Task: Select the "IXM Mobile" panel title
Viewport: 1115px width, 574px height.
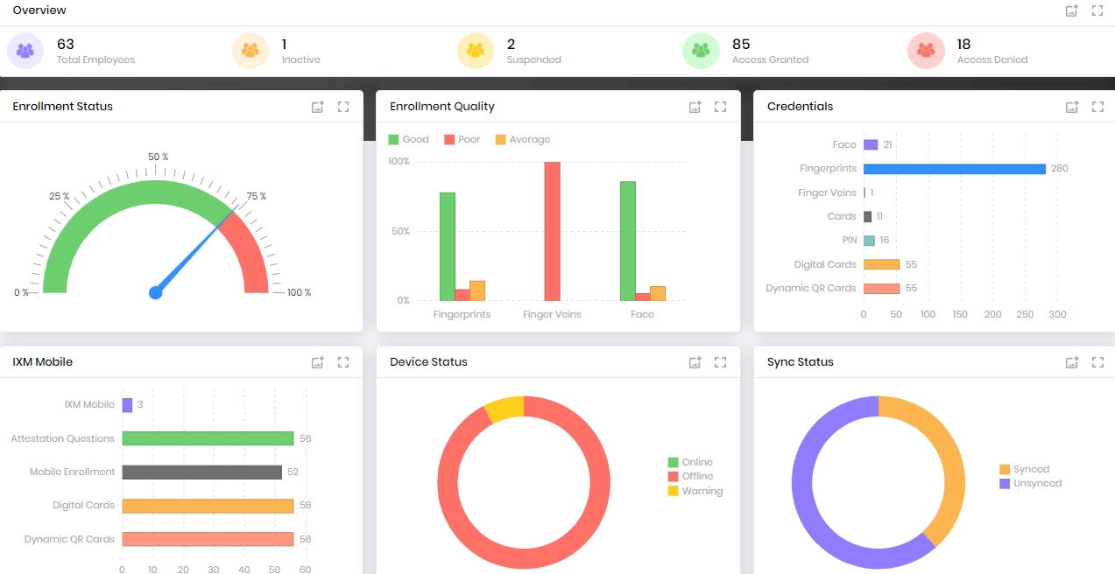Action: point(43,362)
